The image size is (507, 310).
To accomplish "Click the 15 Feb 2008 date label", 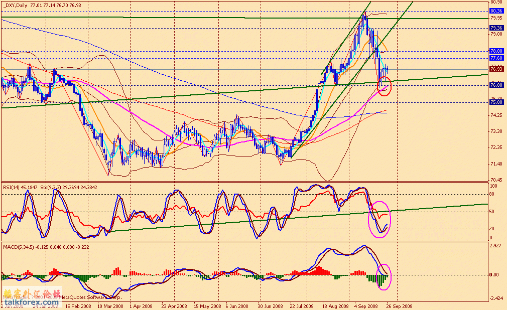I will [78, 306].
